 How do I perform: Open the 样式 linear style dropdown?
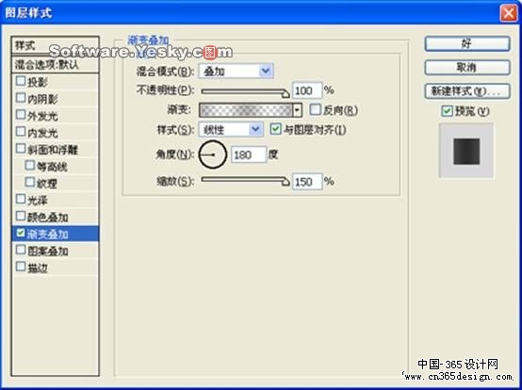255,129
